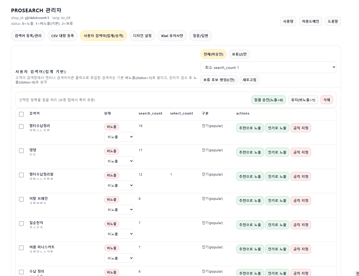Open the status dropdown for 멀티수납정리
This screenshot has width=359, height=276.
pyautogui.click(x=119, y=137)
